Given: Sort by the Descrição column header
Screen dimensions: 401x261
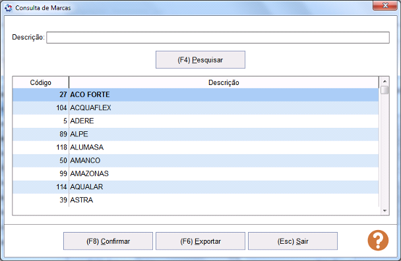Looking at the screenshot, I should [x=224, y=82].
